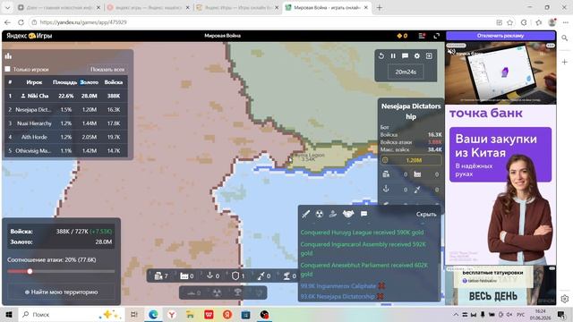Select the 'Nuai Hierarchy' leaderboard row
The height and width of the screenshot is (322, 573).
[66, 123]
